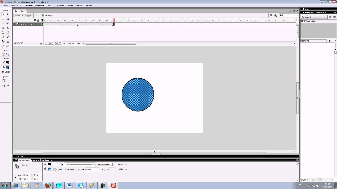Image resolution: width=337 pixels, height=189 pixels.
Task: Open the Sin título-1 library dropdown
Action: [x=326, y=17]
